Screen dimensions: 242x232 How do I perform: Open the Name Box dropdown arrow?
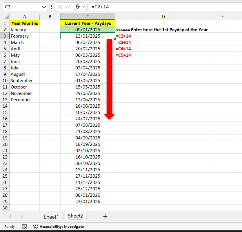(44, 6)
